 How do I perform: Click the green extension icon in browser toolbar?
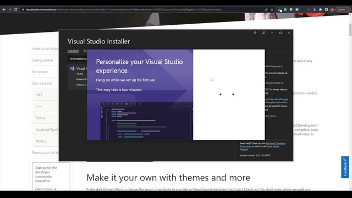285,10
